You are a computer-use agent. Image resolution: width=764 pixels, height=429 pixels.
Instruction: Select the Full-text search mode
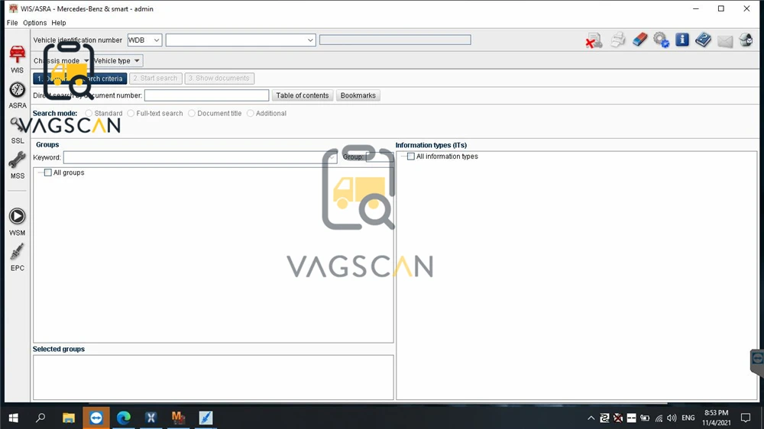[131, 114]
